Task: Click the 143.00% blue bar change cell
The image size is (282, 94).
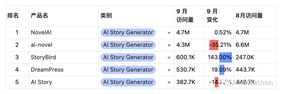Action: (219, 57)
